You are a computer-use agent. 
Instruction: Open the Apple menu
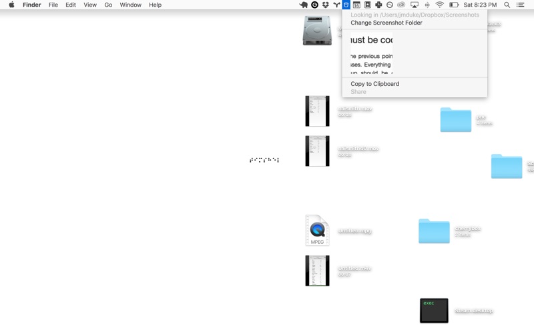(x=11, y=5)
